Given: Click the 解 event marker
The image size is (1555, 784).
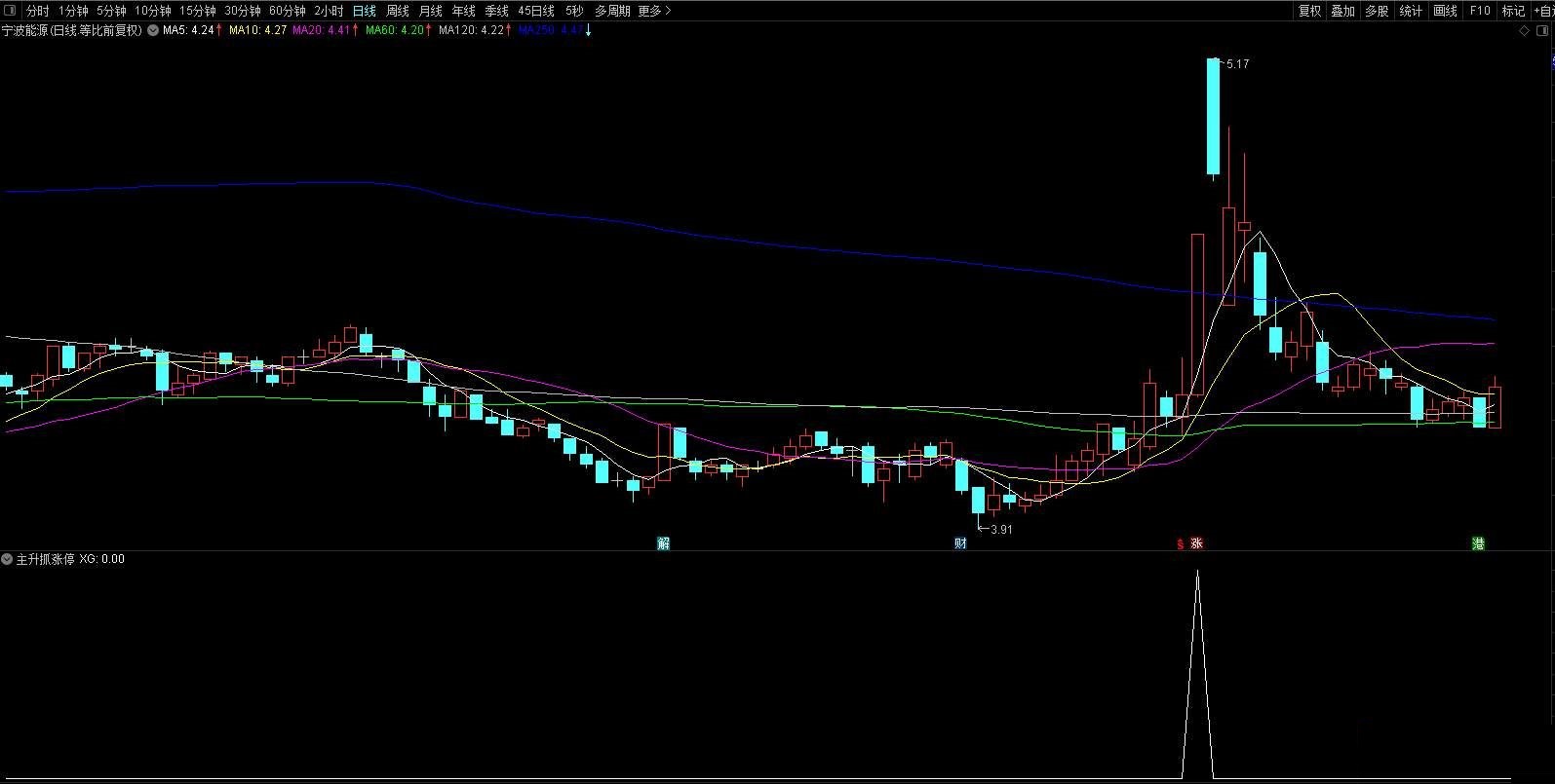Looking at the screenshot, I should (x=664, y=543).
